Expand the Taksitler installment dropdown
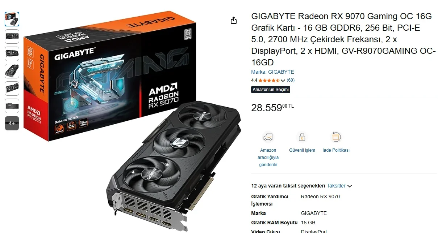438x233 pixels. (339, 186)
